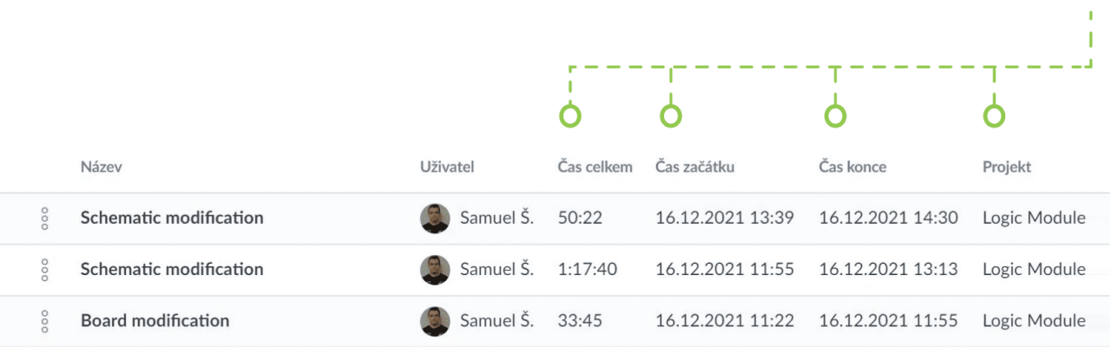Click the Čas konce column header
1111x347 pixels.
(x=852, y=167)
